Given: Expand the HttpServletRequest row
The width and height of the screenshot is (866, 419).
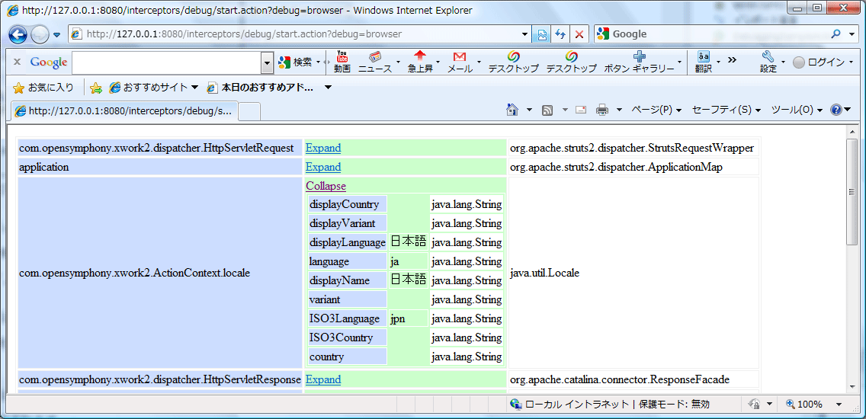Looking at the screenshot, I should click(x=323, y=148).
